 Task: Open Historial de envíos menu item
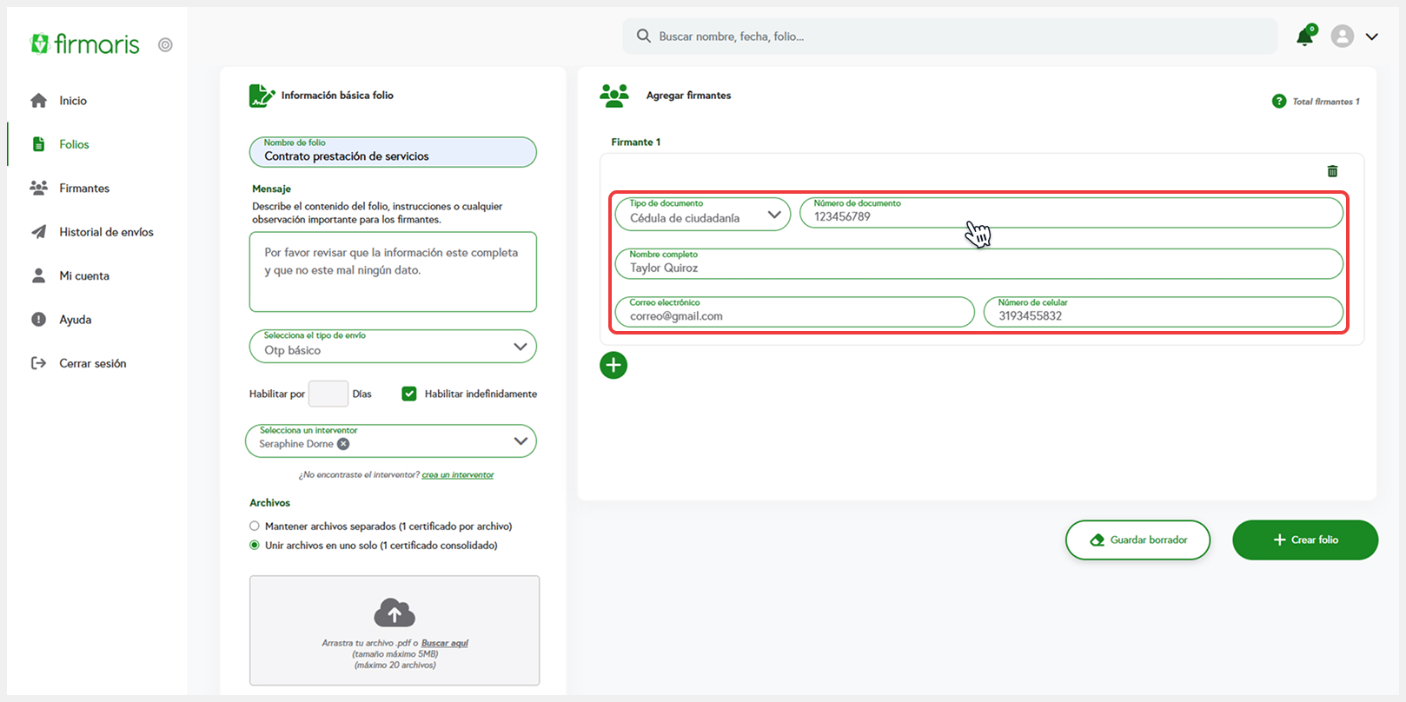point(105,232)
